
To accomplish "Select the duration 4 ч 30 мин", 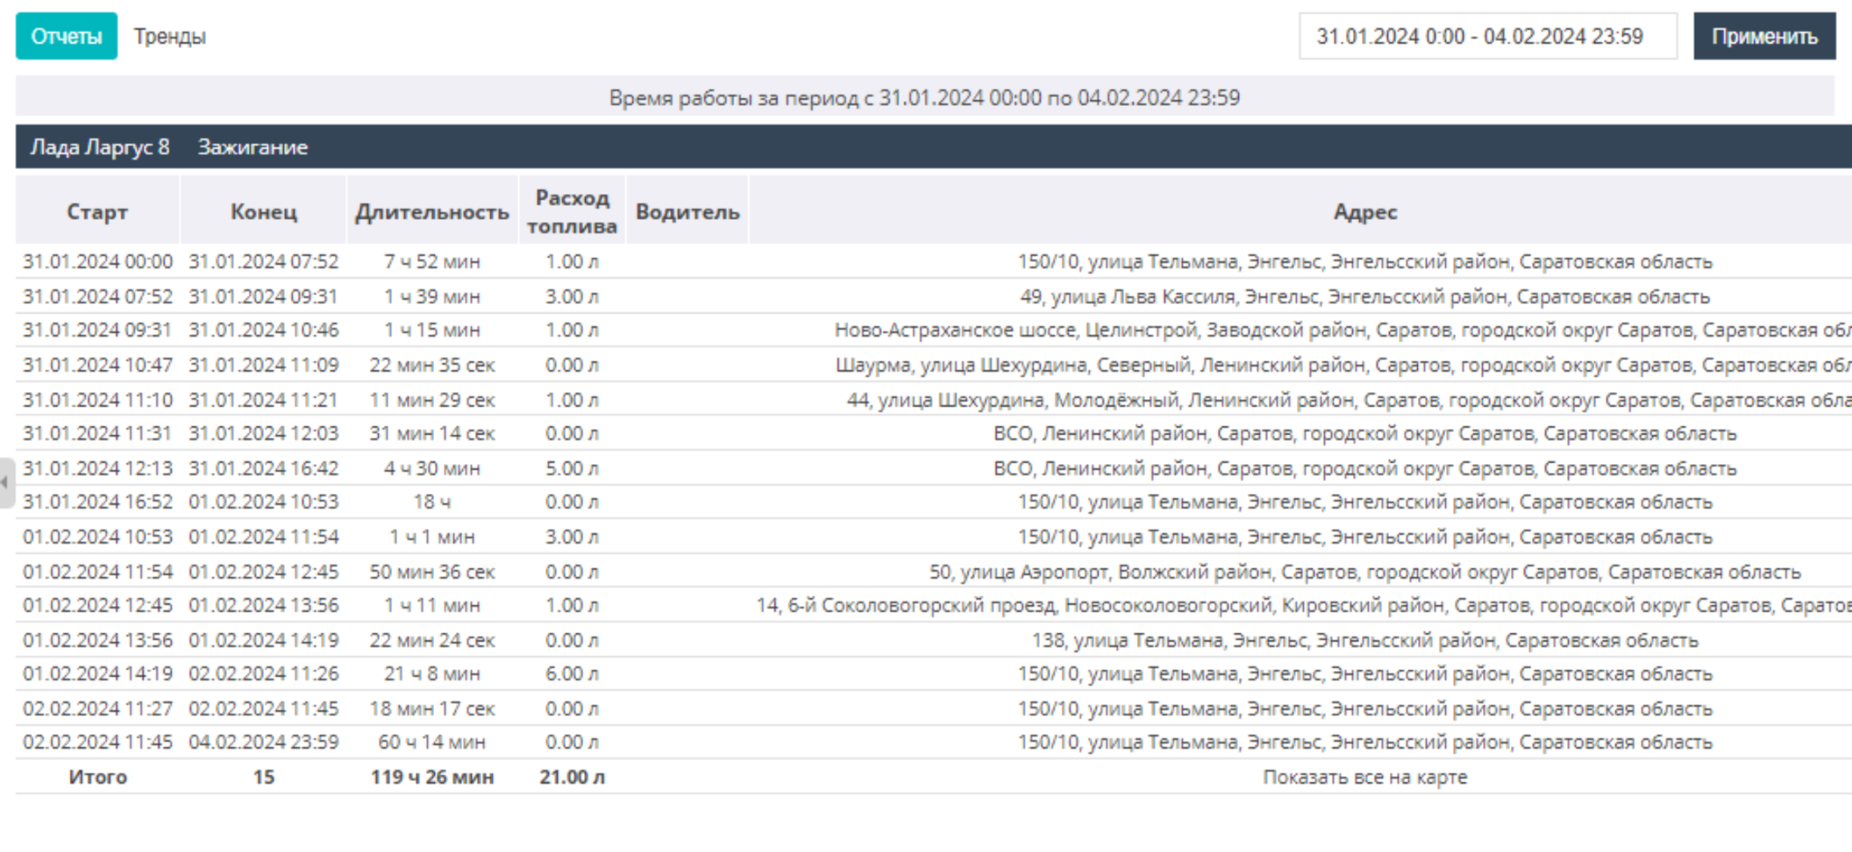I will [x=432, y=468].
